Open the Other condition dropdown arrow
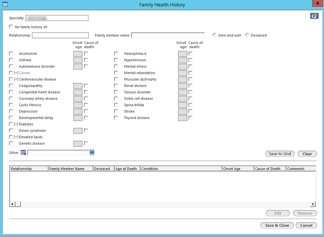Image resolution: width=324 pixels, height=237 pixels. pyautogui.click(x=92, y=153)
